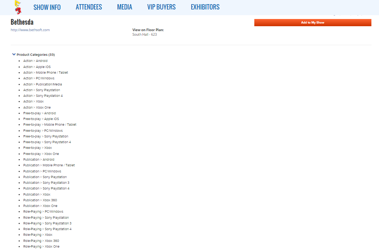
Task: Choose Publication > Xbox 360 category
Action: tap(40, 200)
